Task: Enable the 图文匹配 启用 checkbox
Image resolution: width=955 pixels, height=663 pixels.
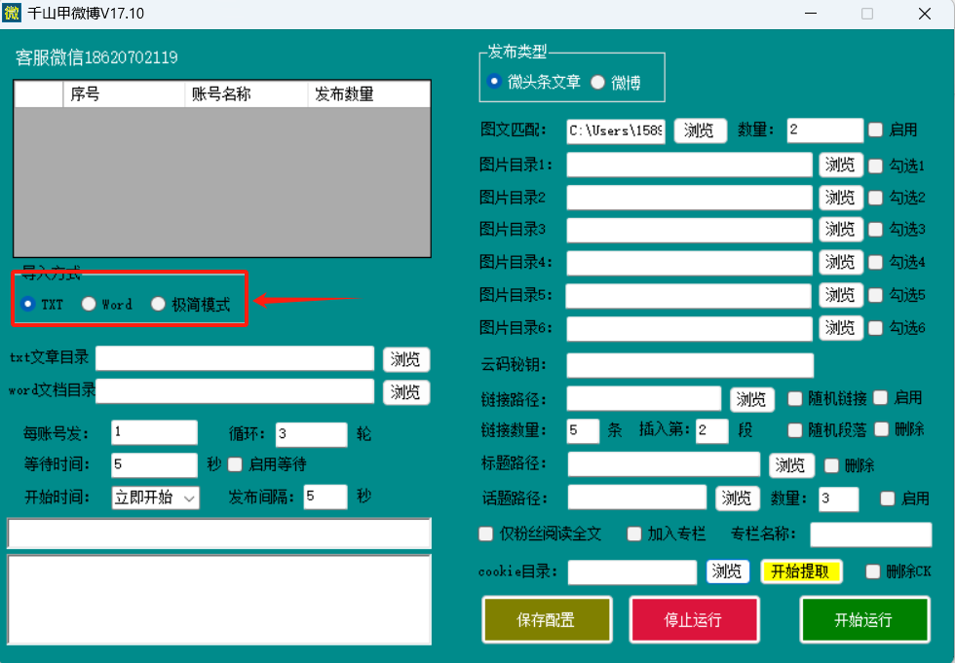Action: (x=876, y=129)
